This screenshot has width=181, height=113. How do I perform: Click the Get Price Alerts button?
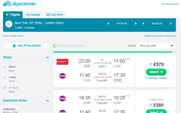[x=26, y=46]
